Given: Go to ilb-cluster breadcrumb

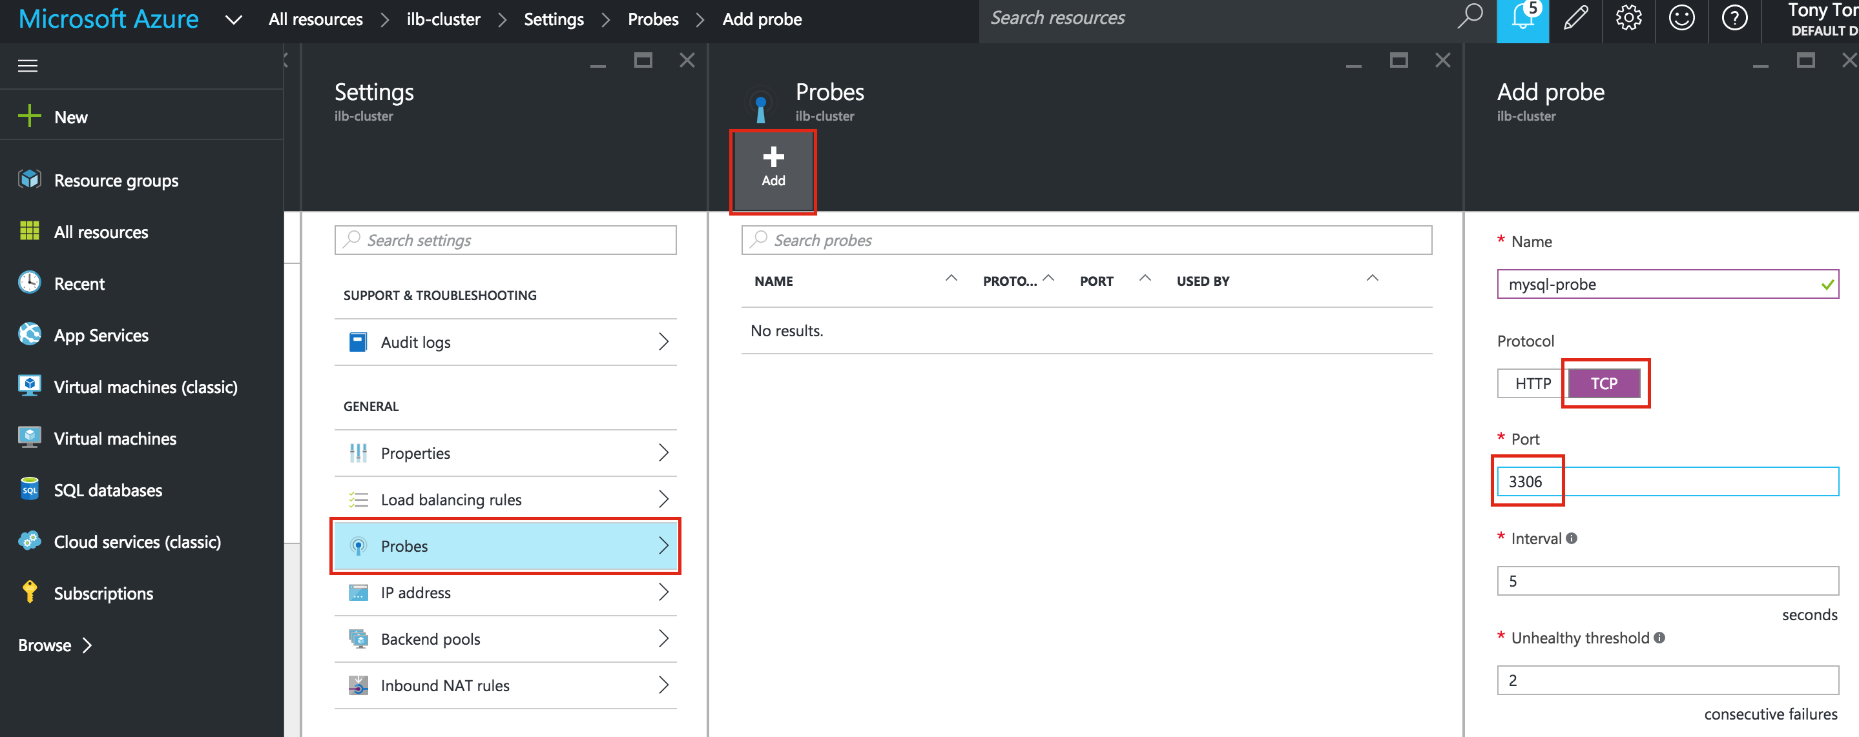Looking at the screenshot, I should point(443,19).
